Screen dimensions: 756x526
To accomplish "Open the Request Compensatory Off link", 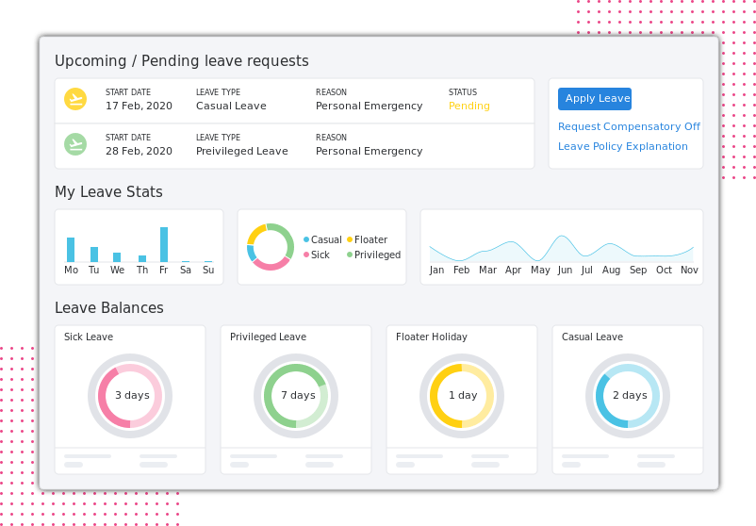I will tap(629, 126).
